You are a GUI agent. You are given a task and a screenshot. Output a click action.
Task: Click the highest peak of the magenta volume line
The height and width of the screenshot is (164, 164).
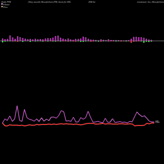[x=17, y=106]
